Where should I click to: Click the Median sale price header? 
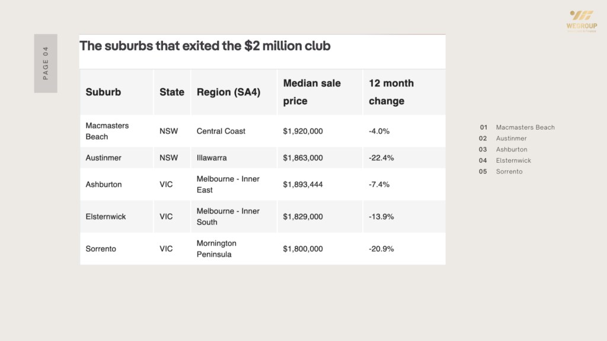click(x=312, y=92)
